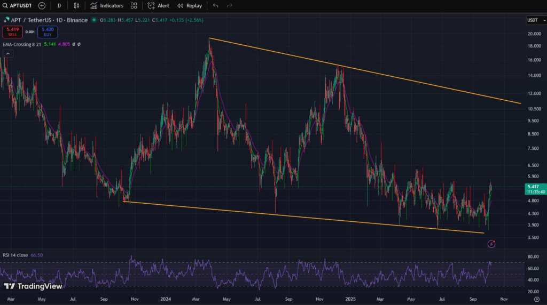Redo the last undone action

[230, 5]
